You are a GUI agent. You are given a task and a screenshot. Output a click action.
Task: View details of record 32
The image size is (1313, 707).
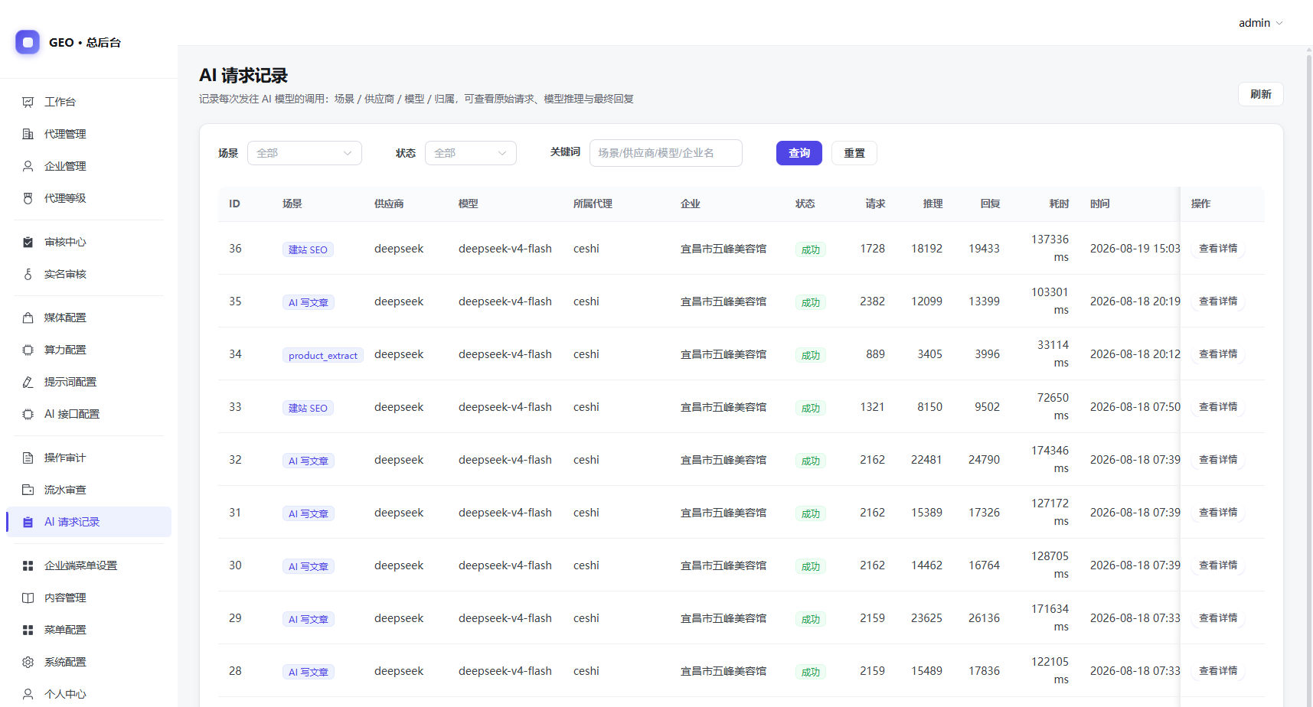1218,460
